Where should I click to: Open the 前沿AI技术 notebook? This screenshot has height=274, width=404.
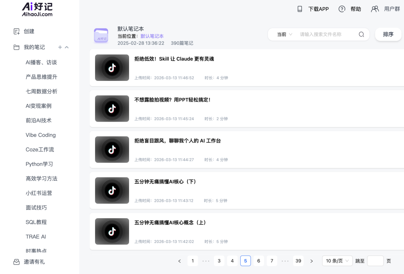(x=39, y=121)
